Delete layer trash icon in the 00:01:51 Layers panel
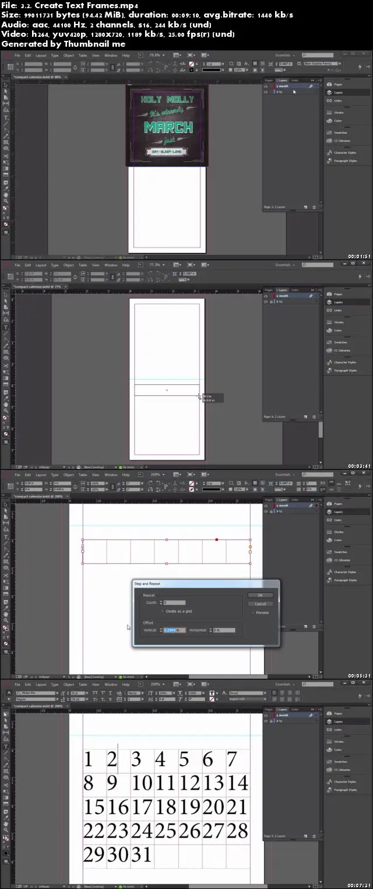The image size is (373, 889). click(315, 207)
